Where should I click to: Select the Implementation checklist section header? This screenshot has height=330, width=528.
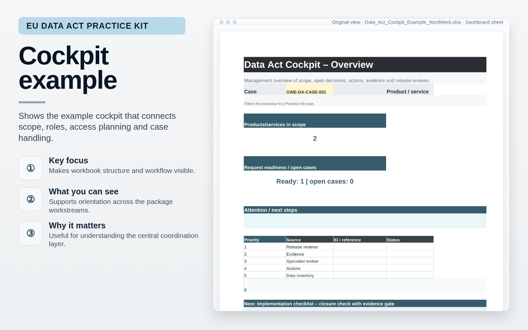coord(365,304)
